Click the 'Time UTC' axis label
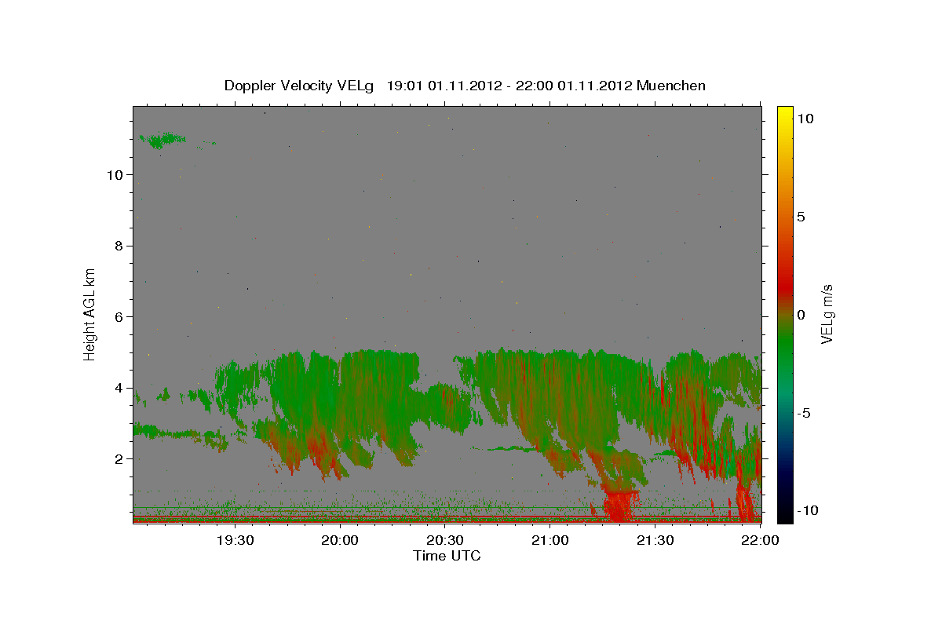The image size is (942, 628). [447, 556]
